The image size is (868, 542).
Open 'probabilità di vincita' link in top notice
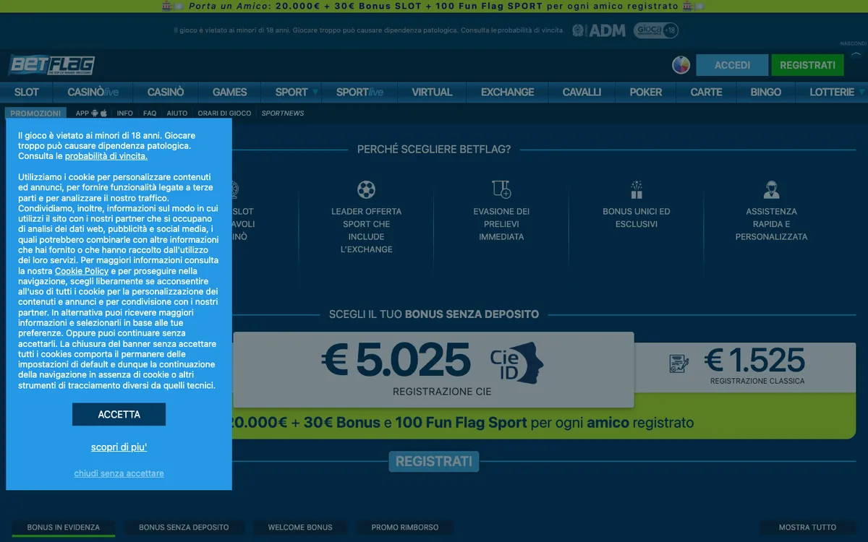click(531, 30)
